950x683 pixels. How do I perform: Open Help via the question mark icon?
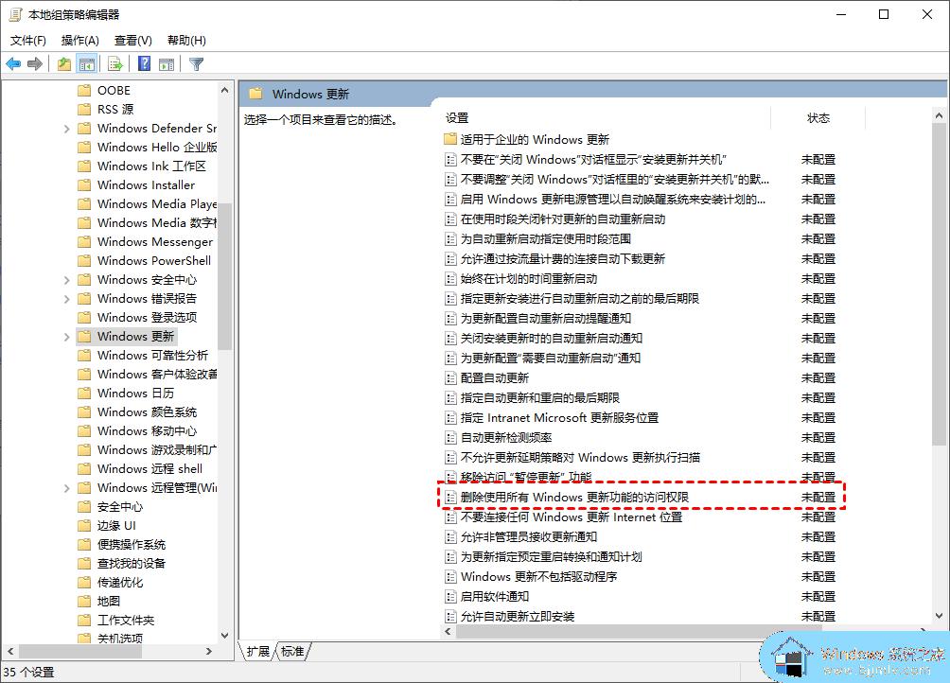[144, 63]
